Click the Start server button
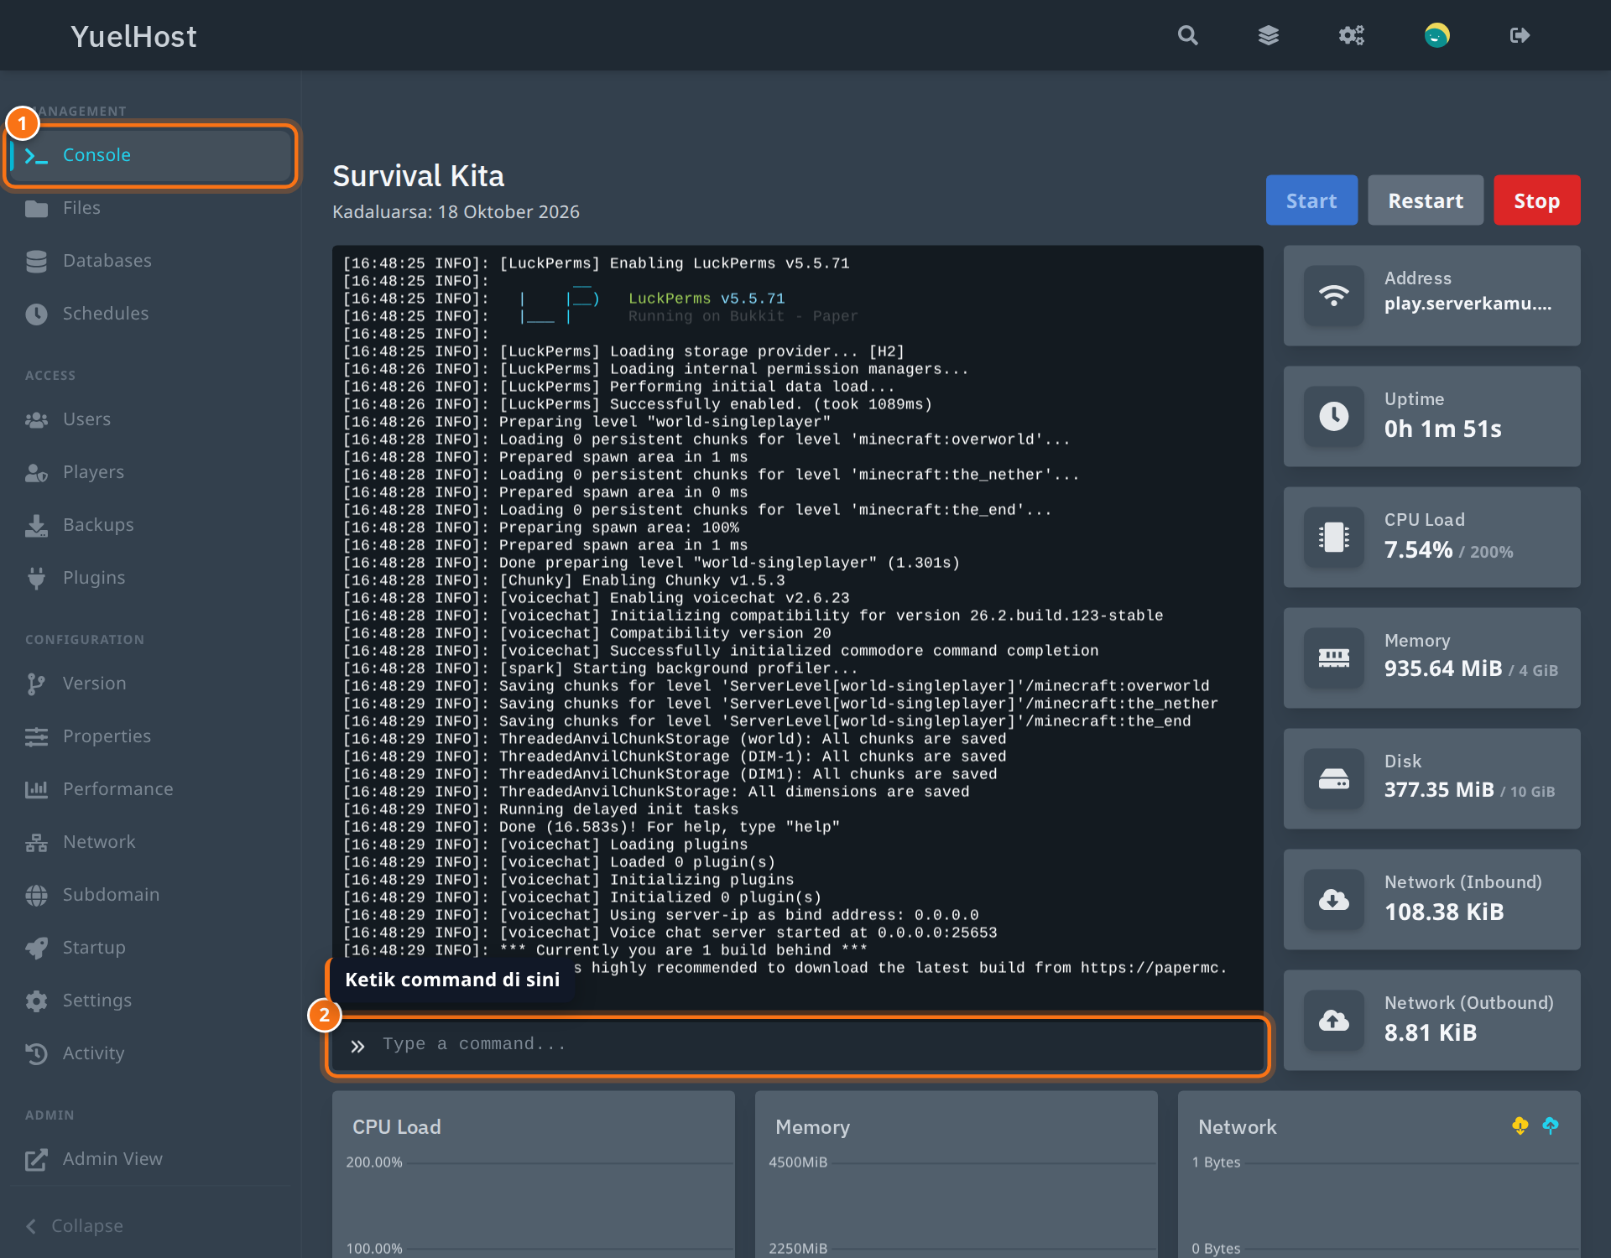The image size is (1611, 1258). point(1311,200)
